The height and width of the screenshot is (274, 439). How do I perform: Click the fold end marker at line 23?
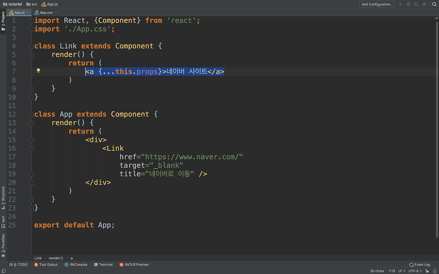point(32,208)
